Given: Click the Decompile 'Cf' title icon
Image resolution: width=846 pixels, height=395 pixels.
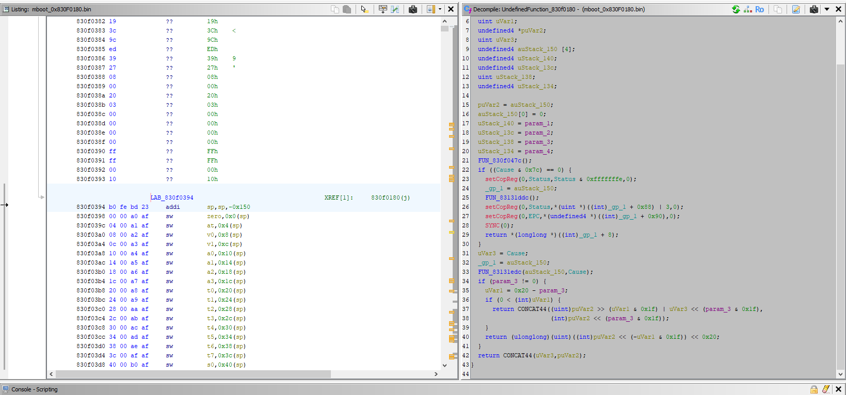Looking at the screenshot, I should click(468, 9).
